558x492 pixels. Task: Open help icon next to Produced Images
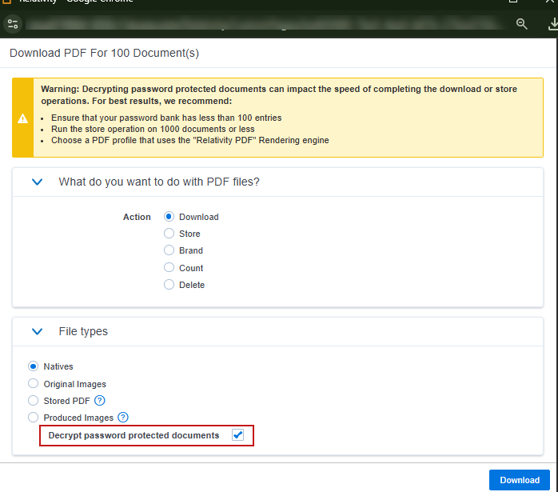123,418
